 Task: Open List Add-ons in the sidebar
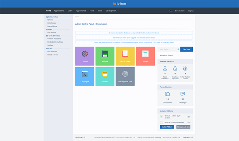pos(52,51)
